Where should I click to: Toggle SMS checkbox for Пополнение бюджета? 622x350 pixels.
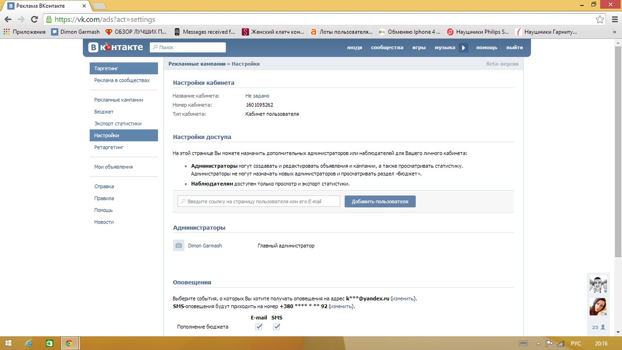[x=276, y=327]
